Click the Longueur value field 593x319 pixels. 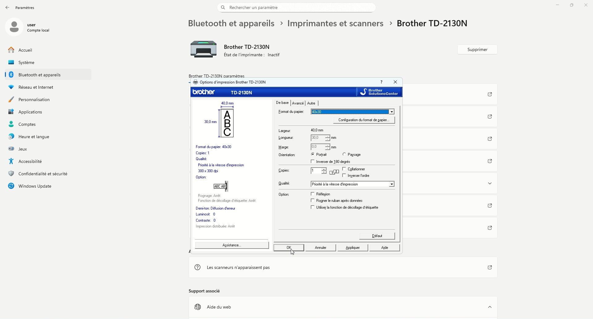tap(318, 138)
